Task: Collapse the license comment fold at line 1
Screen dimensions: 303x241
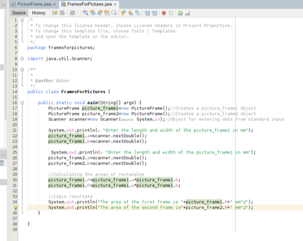Action: 22,20
